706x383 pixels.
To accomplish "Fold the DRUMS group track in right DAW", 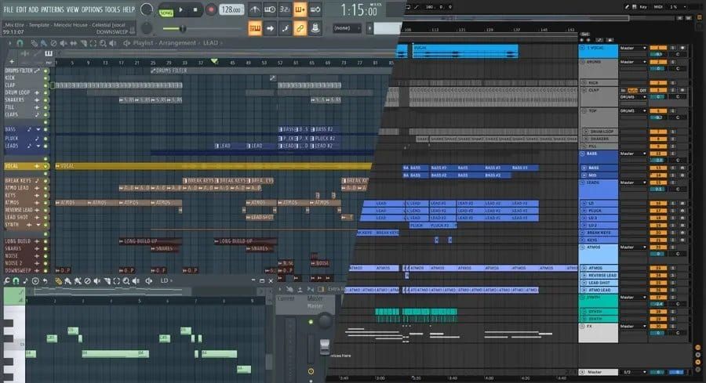I will pyautogui.click(x=582, y=62).
